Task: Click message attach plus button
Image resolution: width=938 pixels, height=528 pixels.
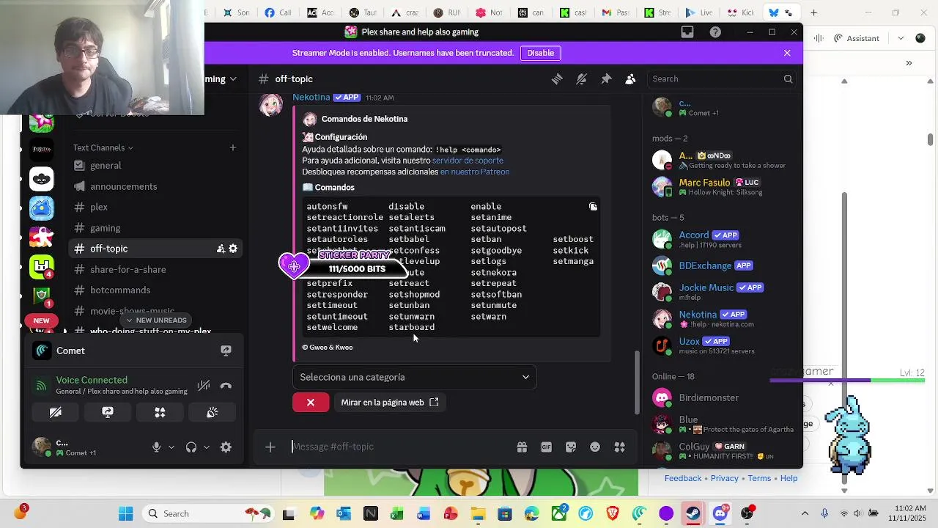Action: pos(270,447)
